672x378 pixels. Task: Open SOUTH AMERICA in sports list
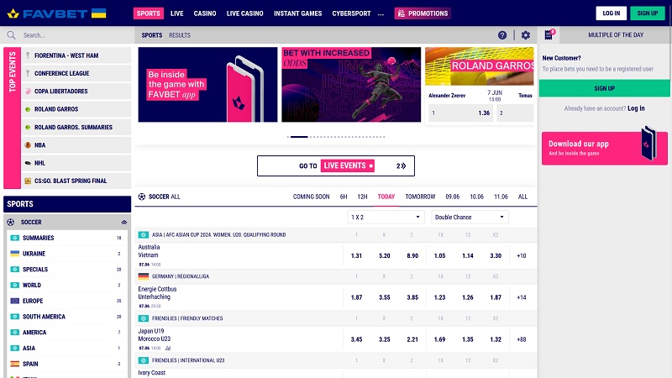tap(67, 317)
